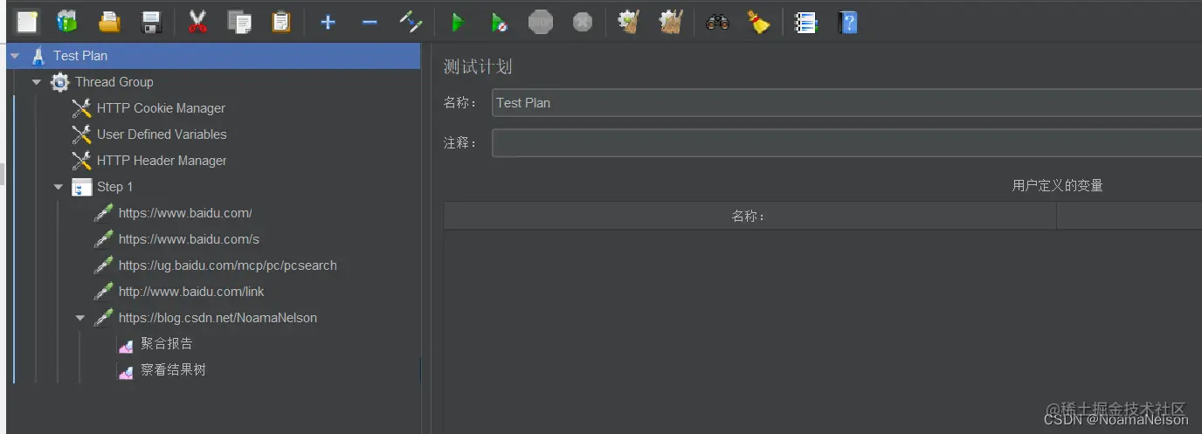The image size is (1202, 434).
Task: Click the 用户定义的变量 heading
Action: click(x=1057, y=185)
